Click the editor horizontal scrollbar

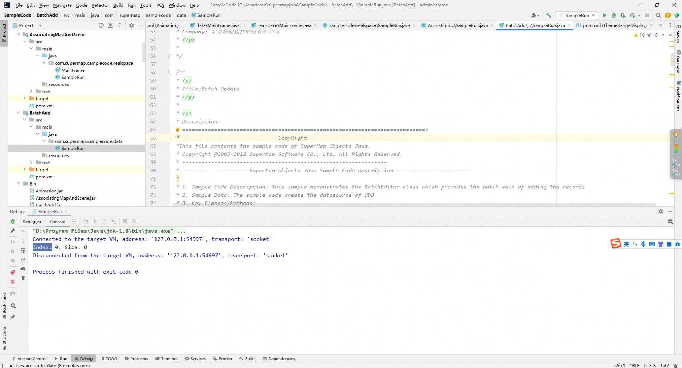point(414,205)
